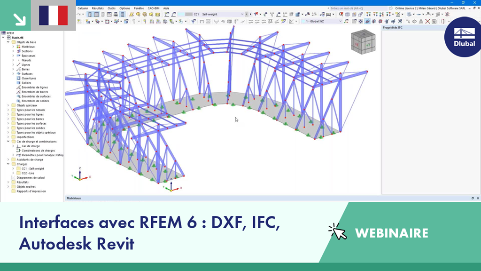Select Cas de charge tree item

[x=31, y=146]
